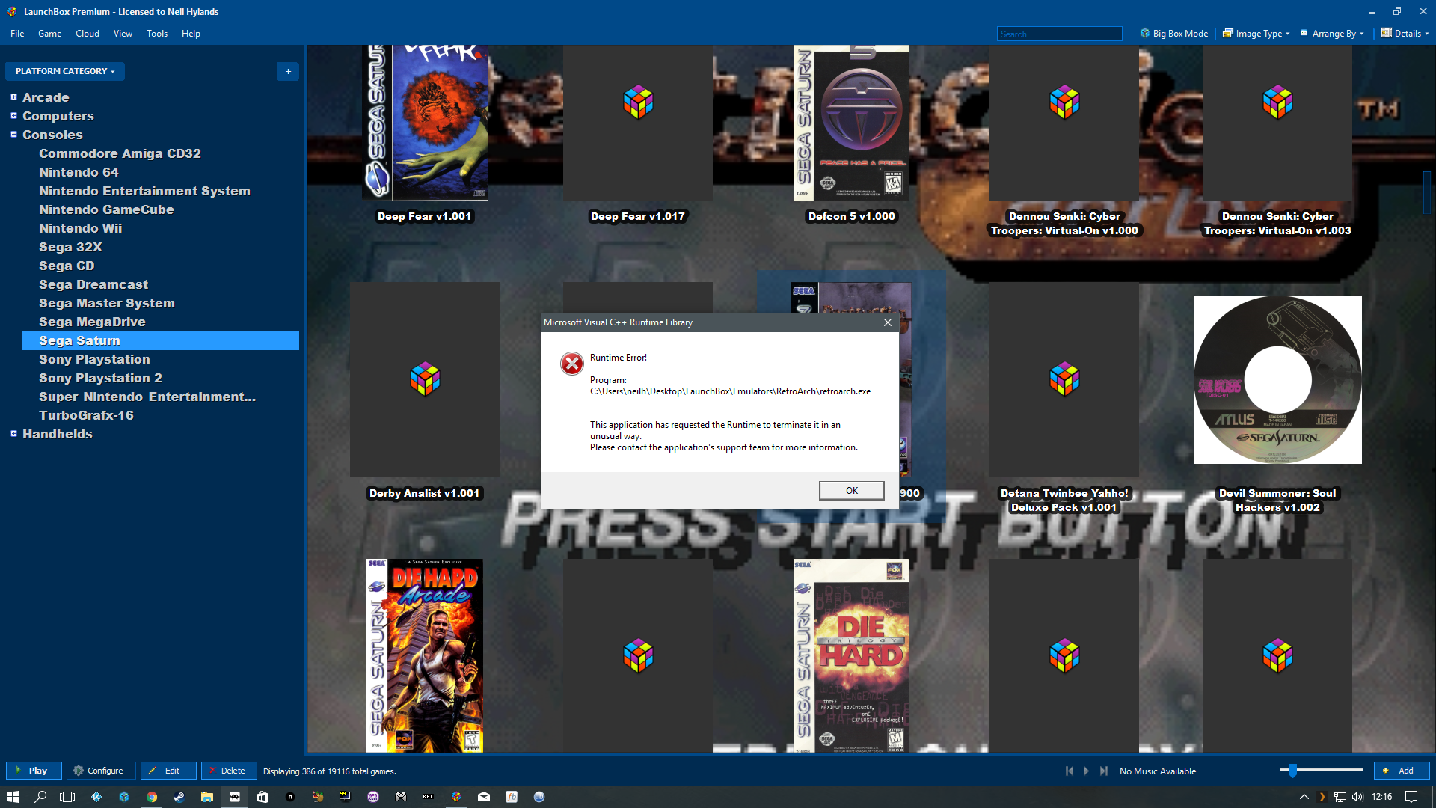The height and width of the screenshot is (808, 1436).
Task: Select Sega 32X platform
Action: (x=70, y=247)
